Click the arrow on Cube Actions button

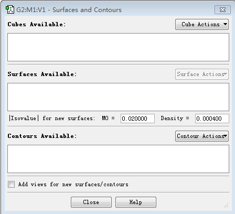226,24
